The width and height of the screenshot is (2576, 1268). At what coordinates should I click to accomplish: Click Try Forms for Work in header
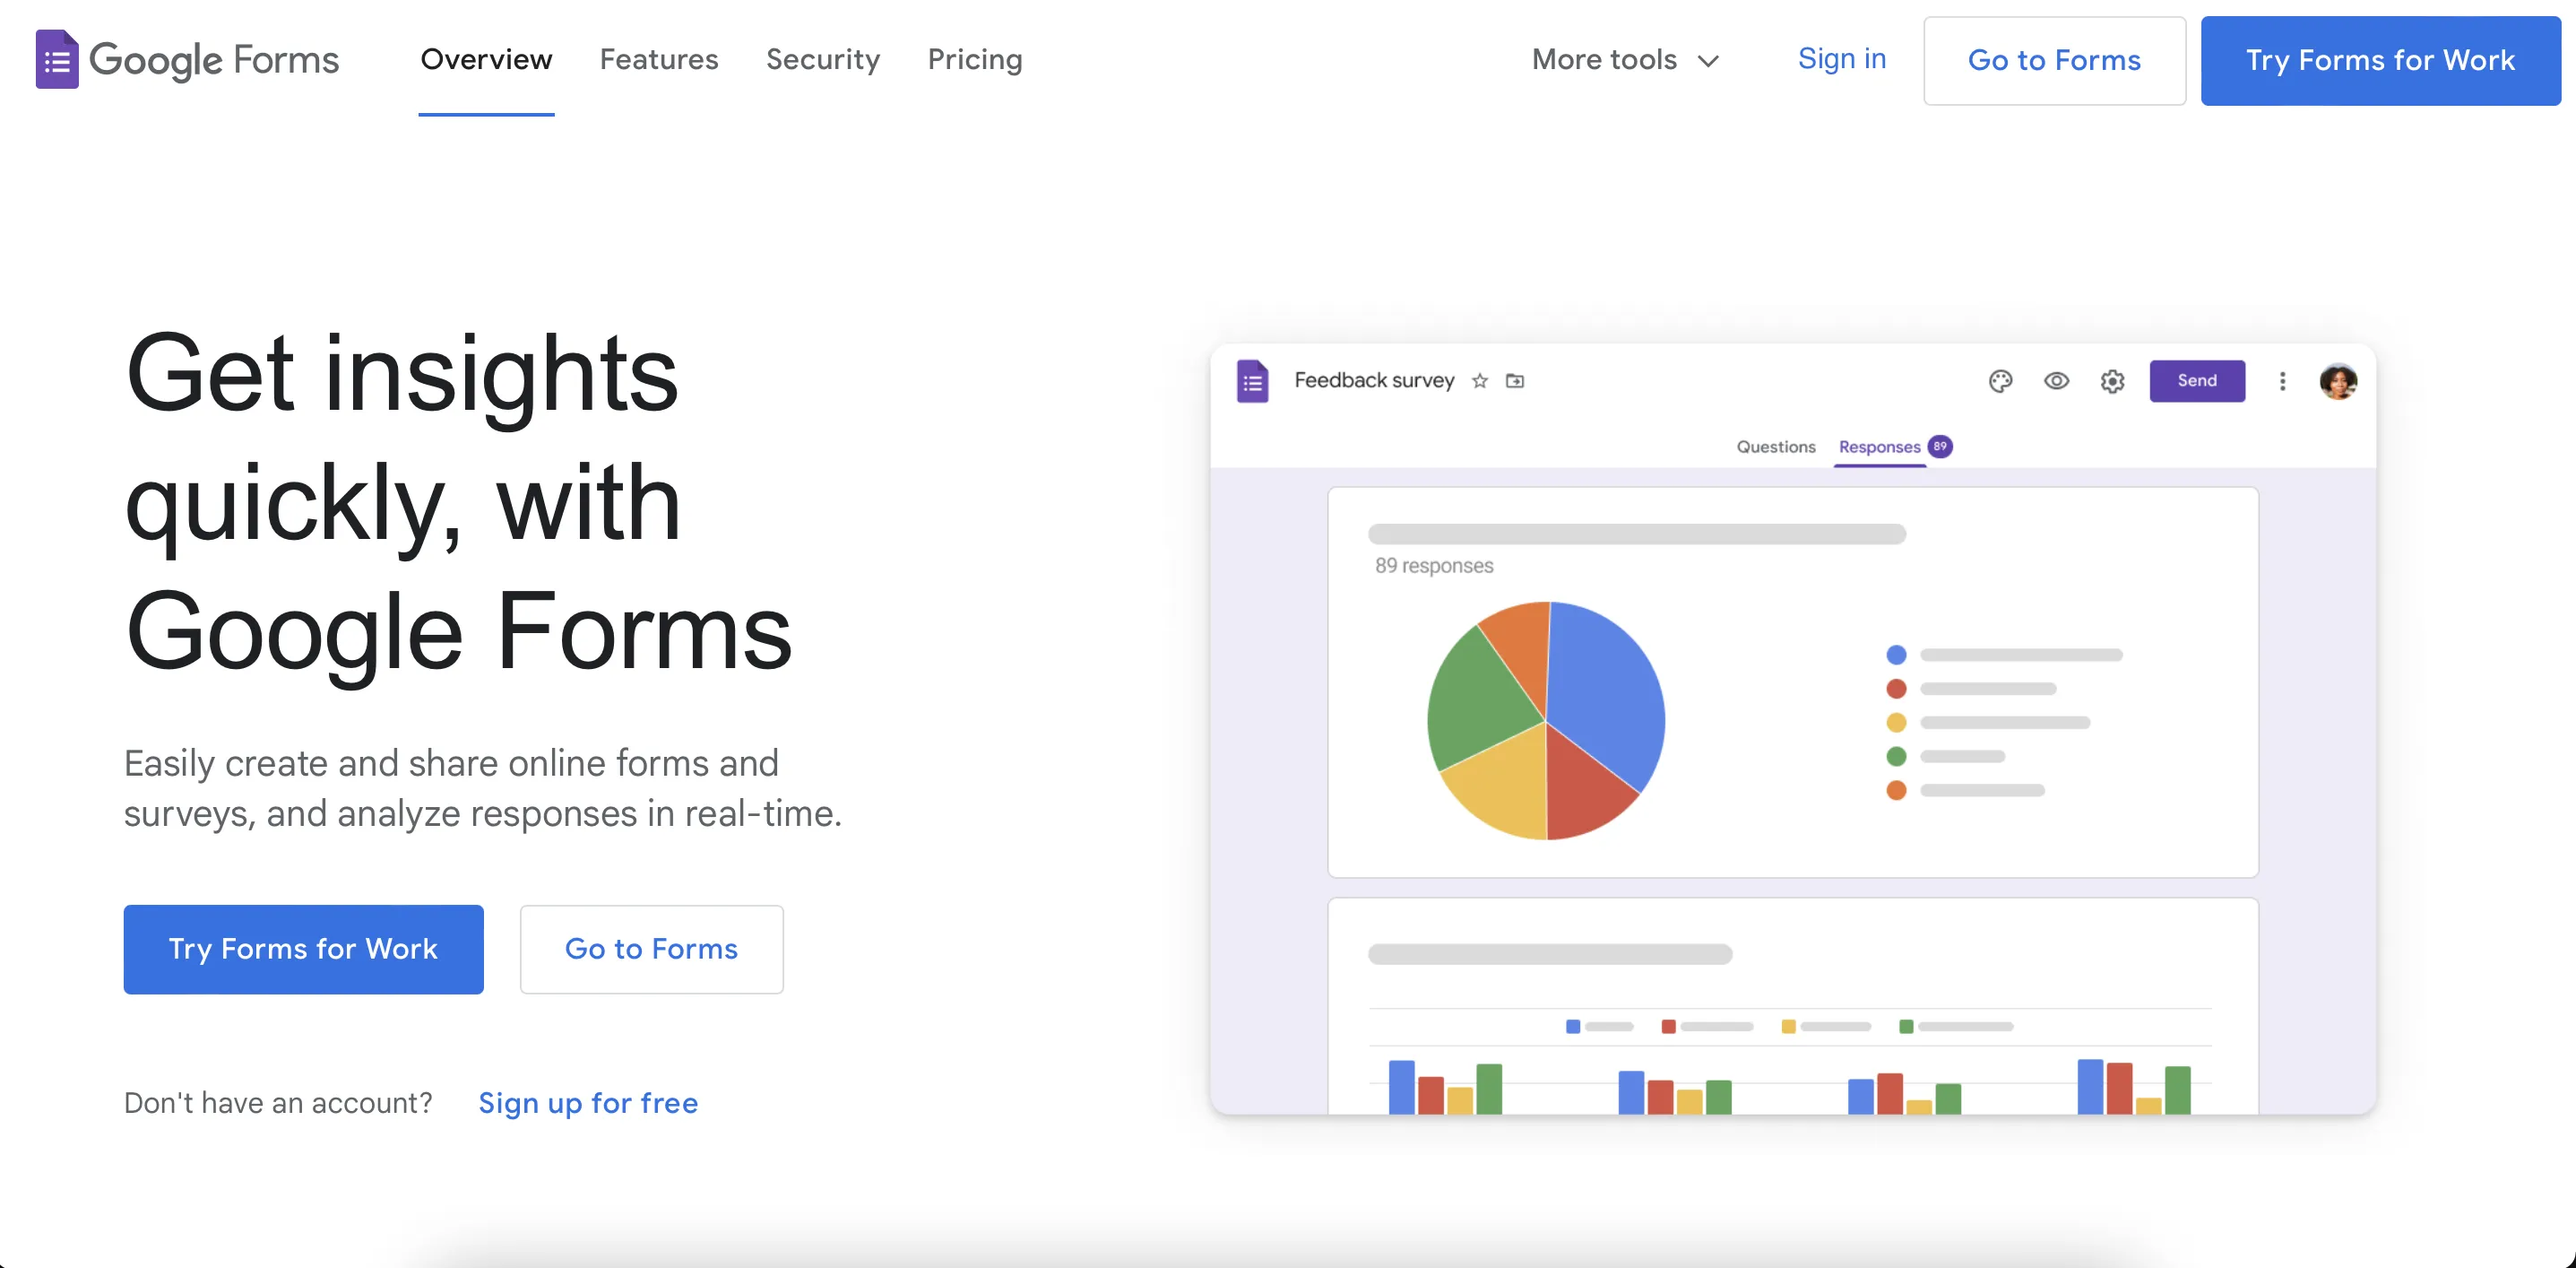2380,60
